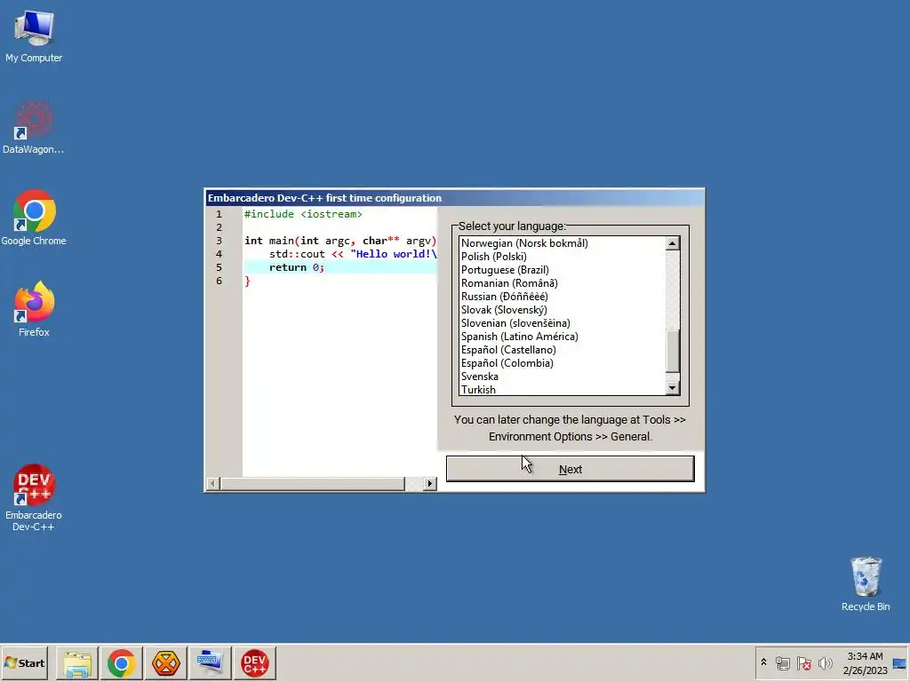The width and height of the screenshot is (910, 682).
Task: Click the #include <iostream> code line
Action: [x=303, y=214]
